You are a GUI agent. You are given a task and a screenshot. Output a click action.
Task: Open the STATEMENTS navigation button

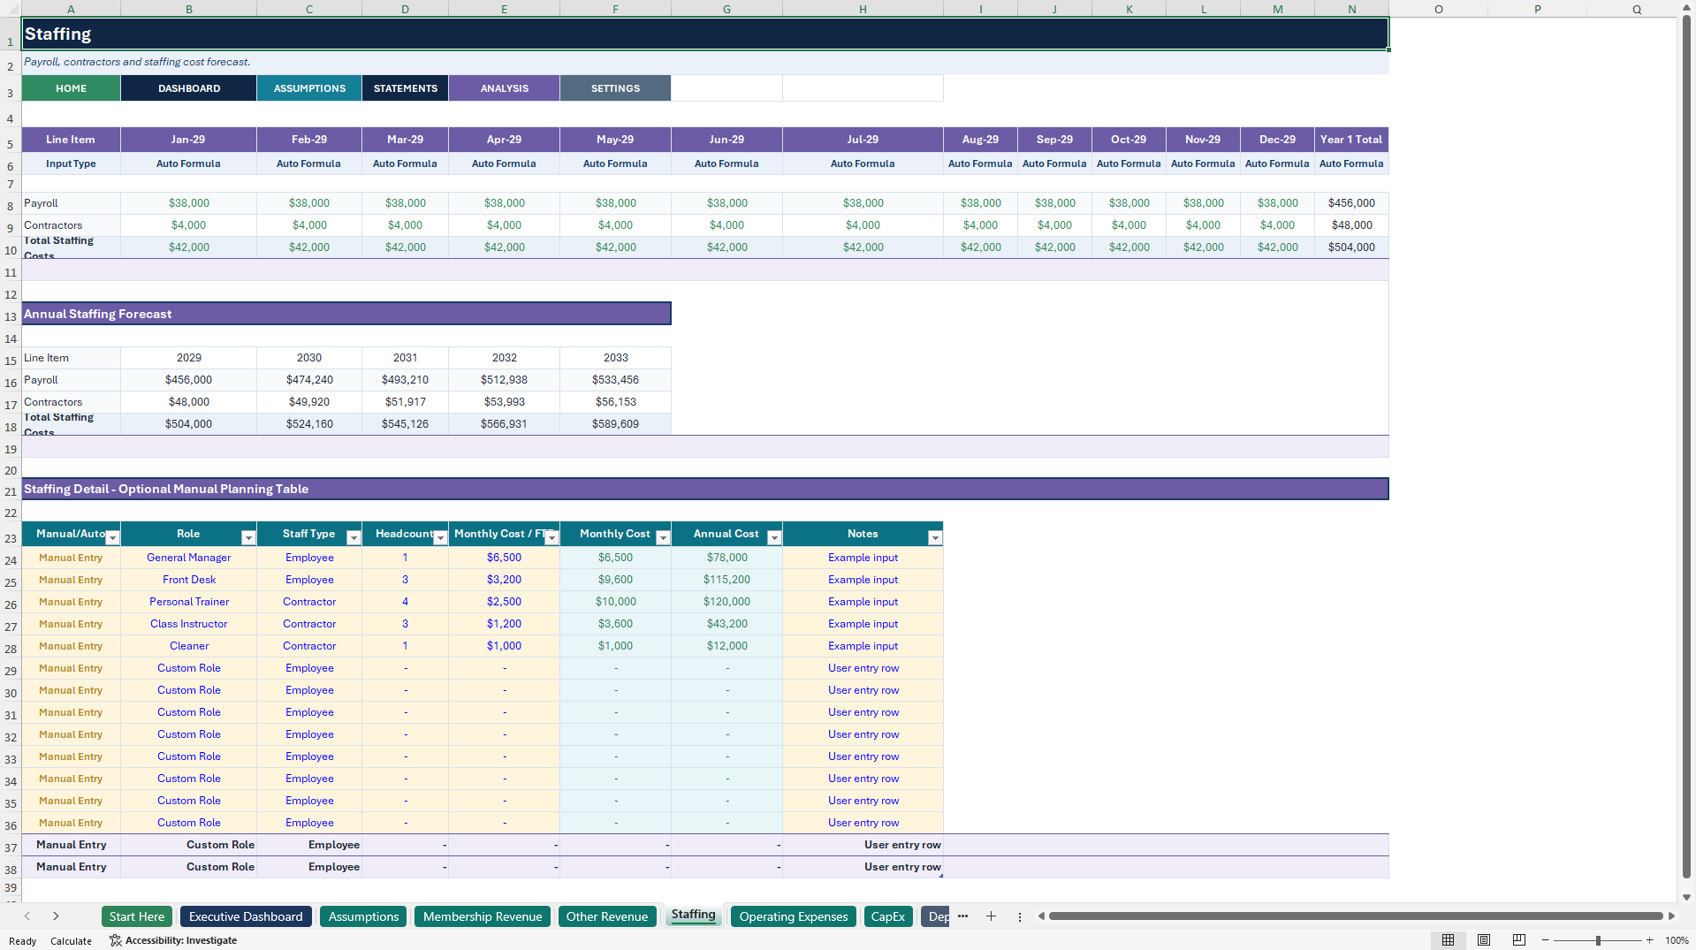(x=406, y=88)
